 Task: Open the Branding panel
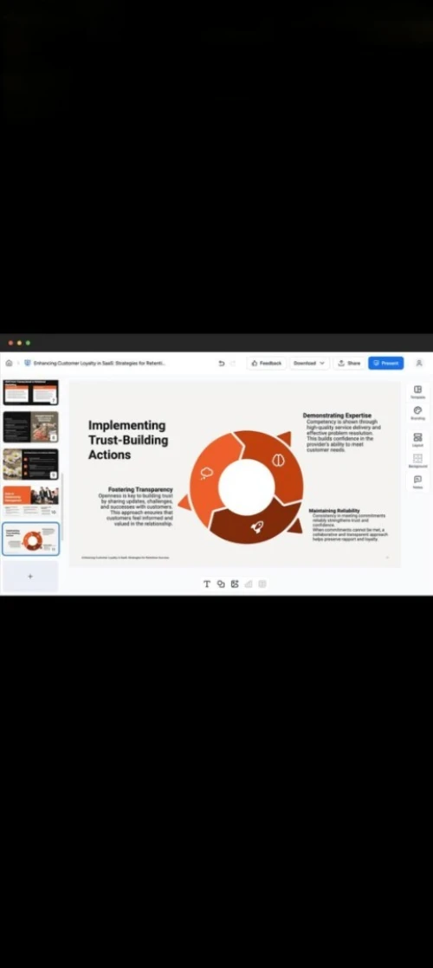coord(417,413)
